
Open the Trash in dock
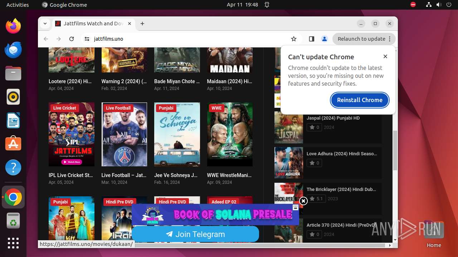click(x=13, y=221)
